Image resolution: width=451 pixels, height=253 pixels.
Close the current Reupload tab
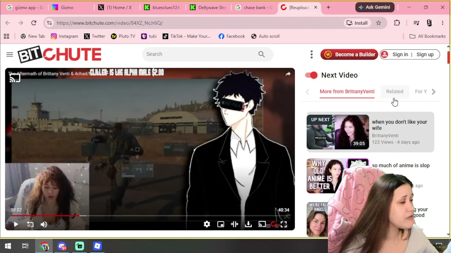click(x=316, y=7)
